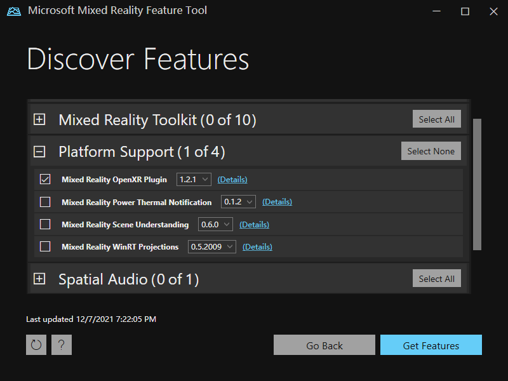The width and height of the screenshot is (508, 381).
Task: Tick Mixed Reality WinRT Projections checkbox
Action: [x=45, y=246]
